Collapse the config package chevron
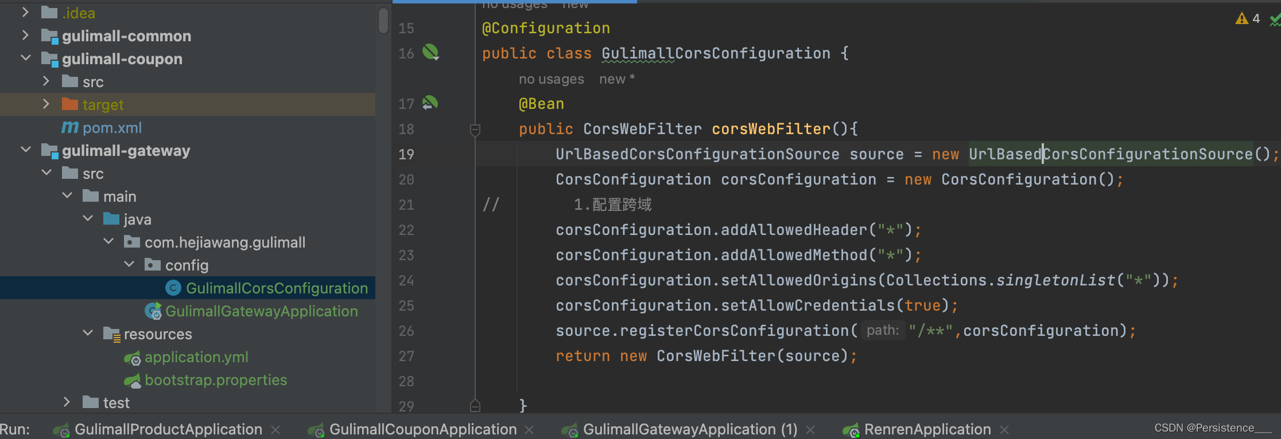1281x439 pixels. pos(129,264)
